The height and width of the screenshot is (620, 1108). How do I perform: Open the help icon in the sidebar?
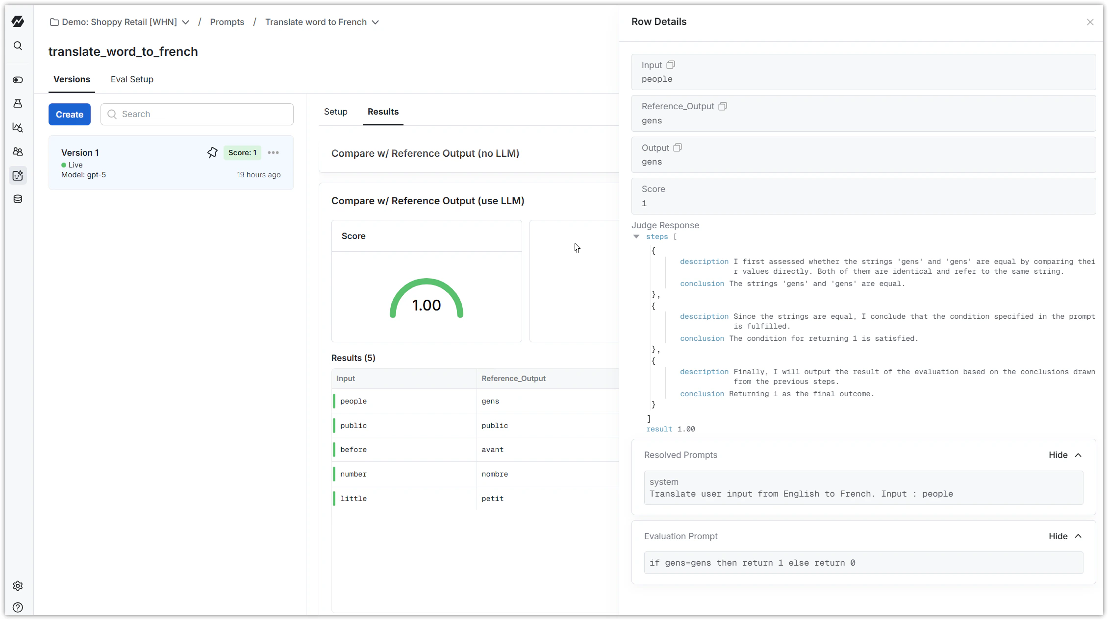[x=18, y=607]
